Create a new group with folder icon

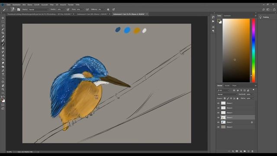coord(245,151)
